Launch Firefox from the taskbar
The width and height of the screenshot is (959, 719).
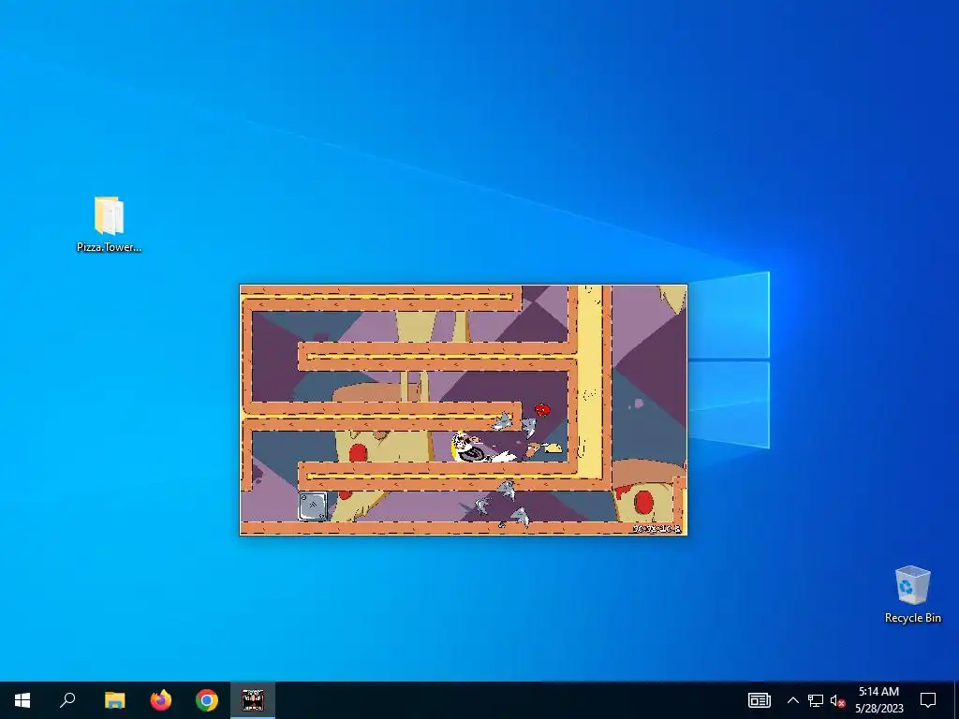click(x=161, y=700)
